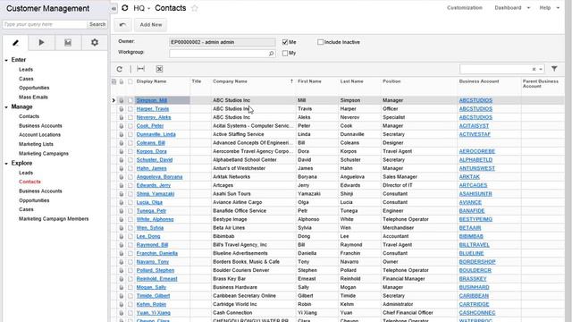
Task: Open Mass Emails under Enter
Action: (x=33, y=97)
